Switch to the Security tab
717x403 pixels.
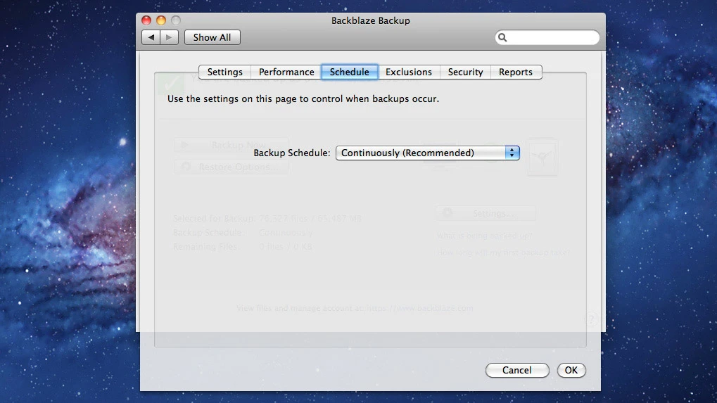coord(465,72)
